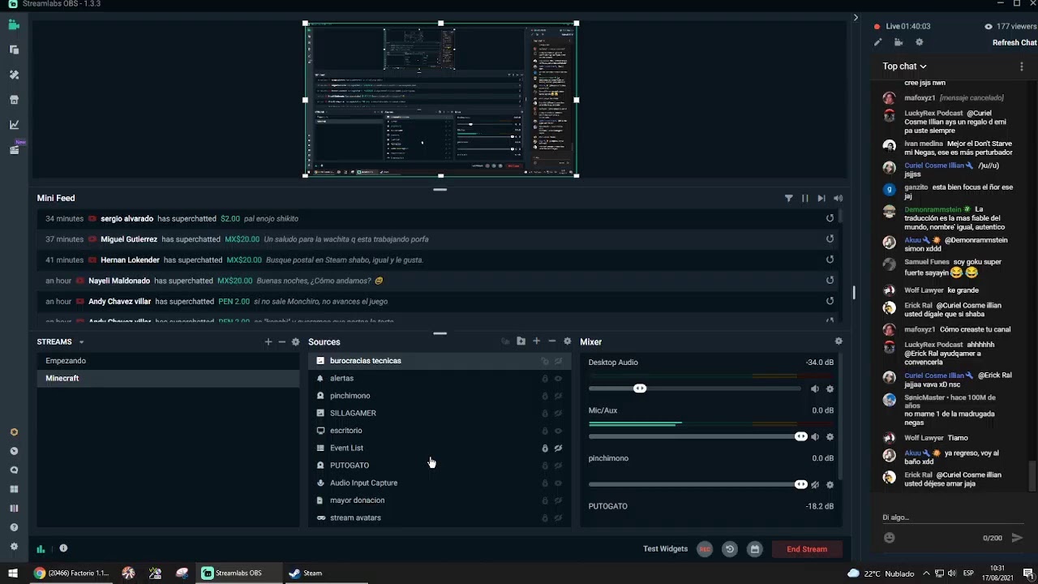The image size is (1038, 584).
Task: Select the burocracias tecnicas source
Action: (x=440, y=361)
